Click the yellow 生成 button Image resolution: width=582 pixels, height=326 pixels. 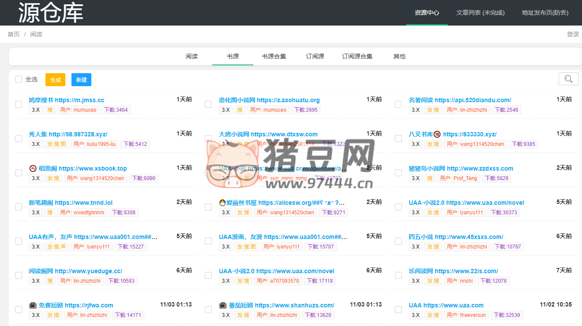55,80
